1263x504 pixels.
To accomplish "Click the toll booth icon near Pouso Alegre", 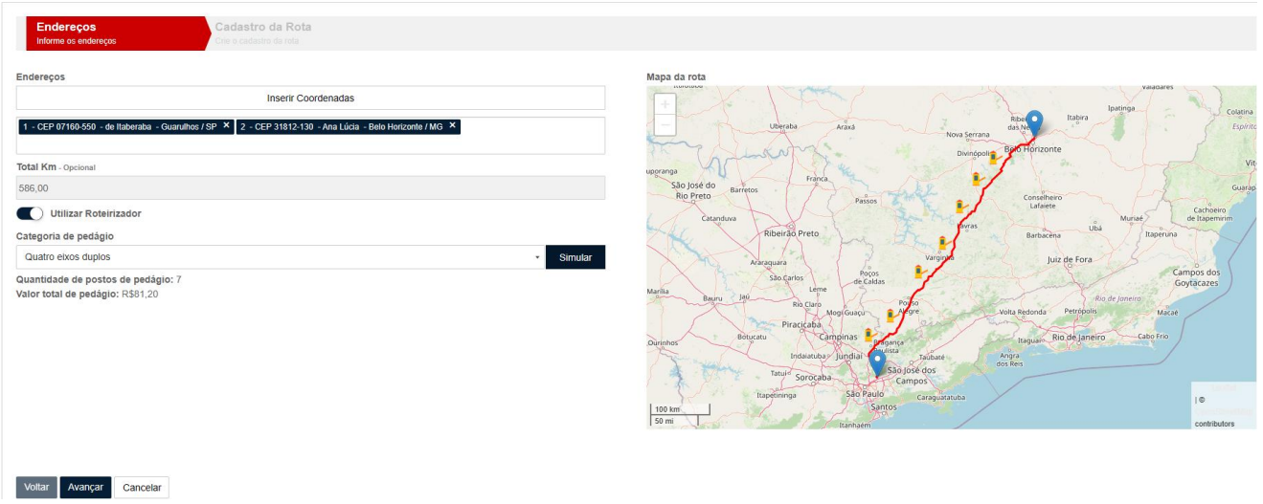I will coord(891,315).
